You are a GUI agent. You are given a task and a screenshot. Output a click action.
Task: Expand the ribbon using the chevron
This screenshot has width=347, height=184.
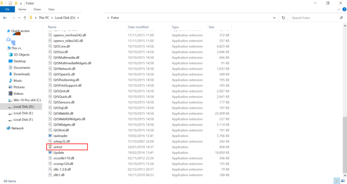338,9
